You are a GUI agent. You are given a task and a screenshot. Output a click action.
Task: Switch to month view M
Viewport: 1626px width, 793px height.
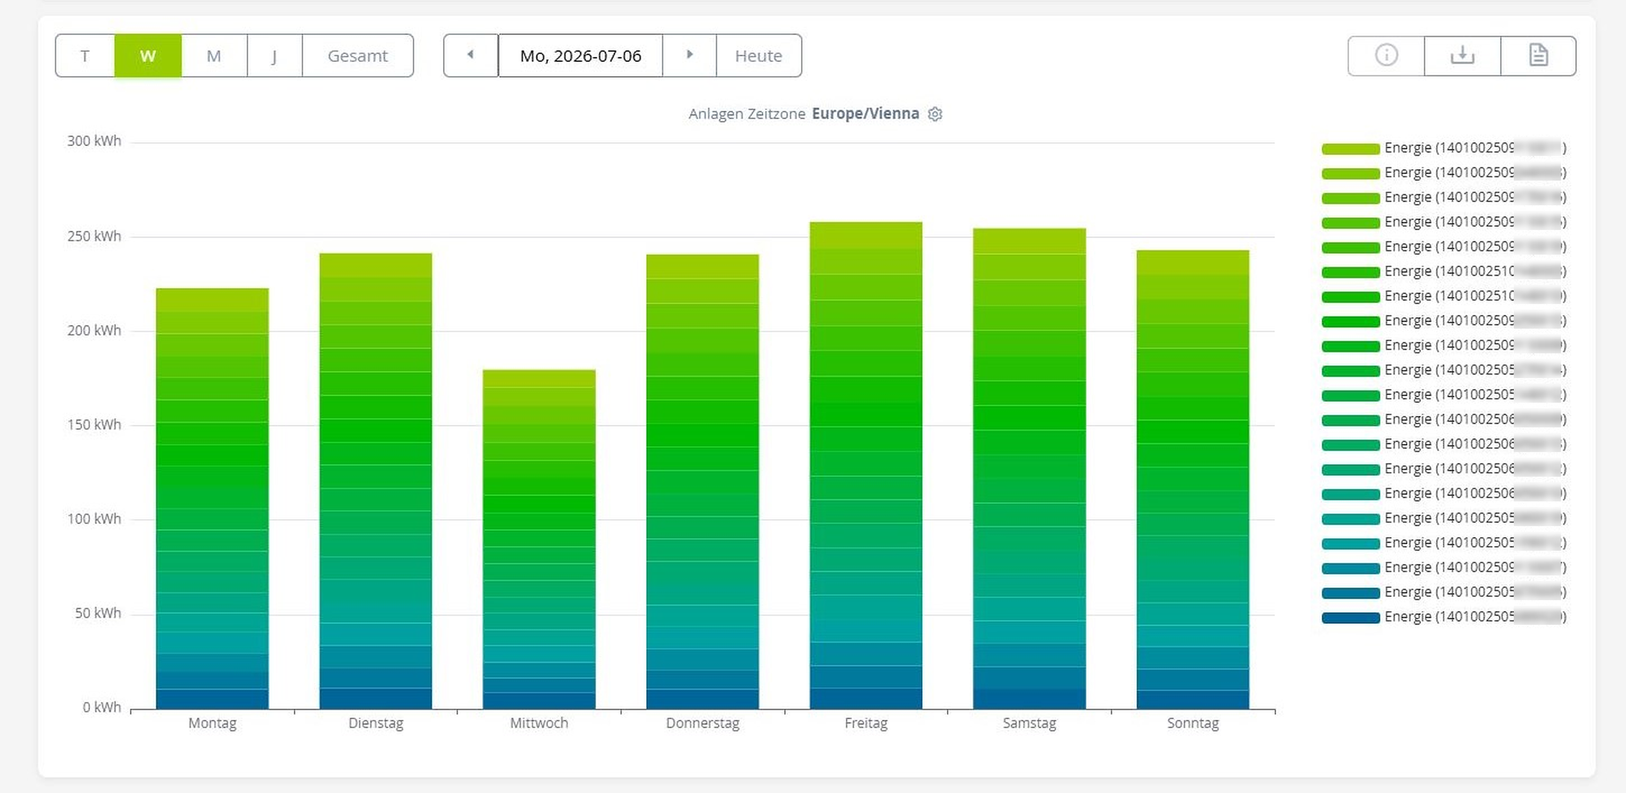(x=214, y=56)
